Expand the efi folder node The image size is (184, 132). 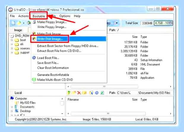point(12,44)
